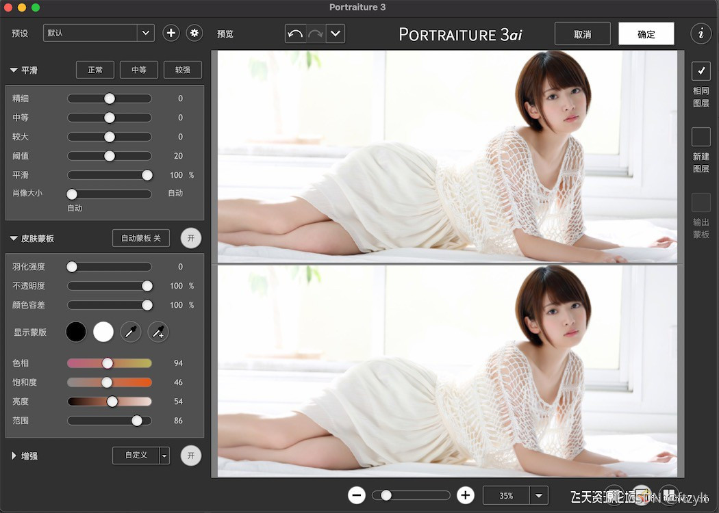
Task: Expand the 增强 section triangle
Action: click(x=14, y=456)
